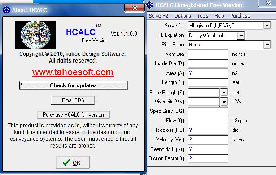Open the www.tahoesoft.com link

point(73,72)
